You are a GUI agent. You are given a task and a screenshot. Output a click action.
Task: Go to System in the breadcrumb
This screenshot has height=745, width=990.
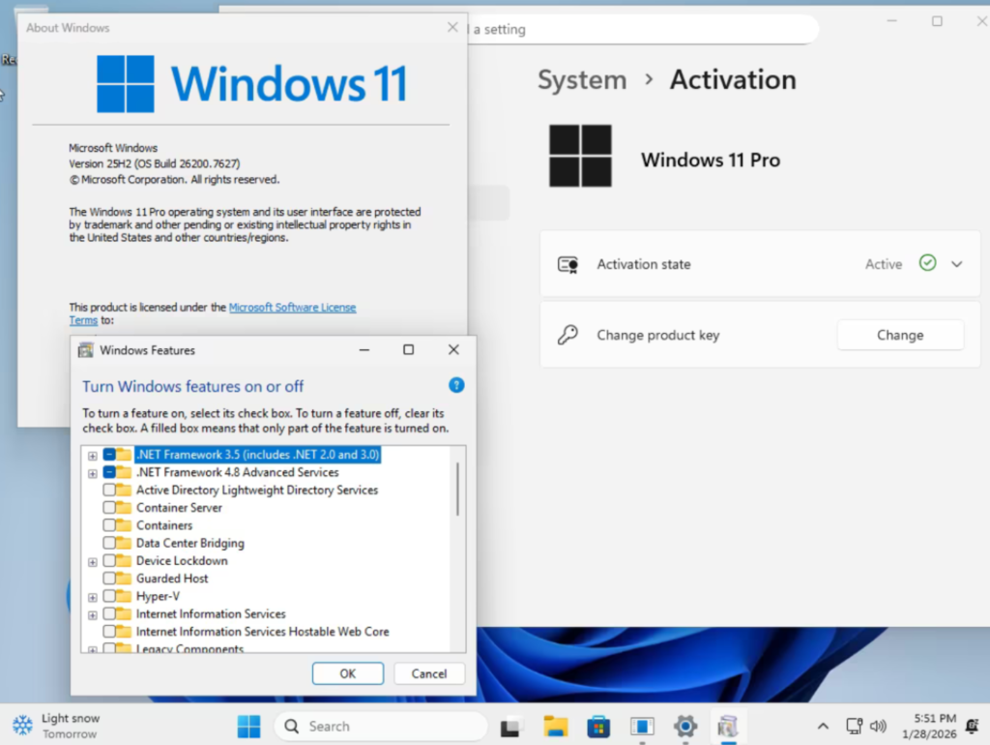coord(582,80)
